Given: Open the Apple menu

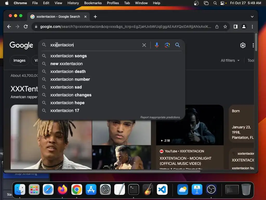Looking at the screenshot, I should point(7,3).
